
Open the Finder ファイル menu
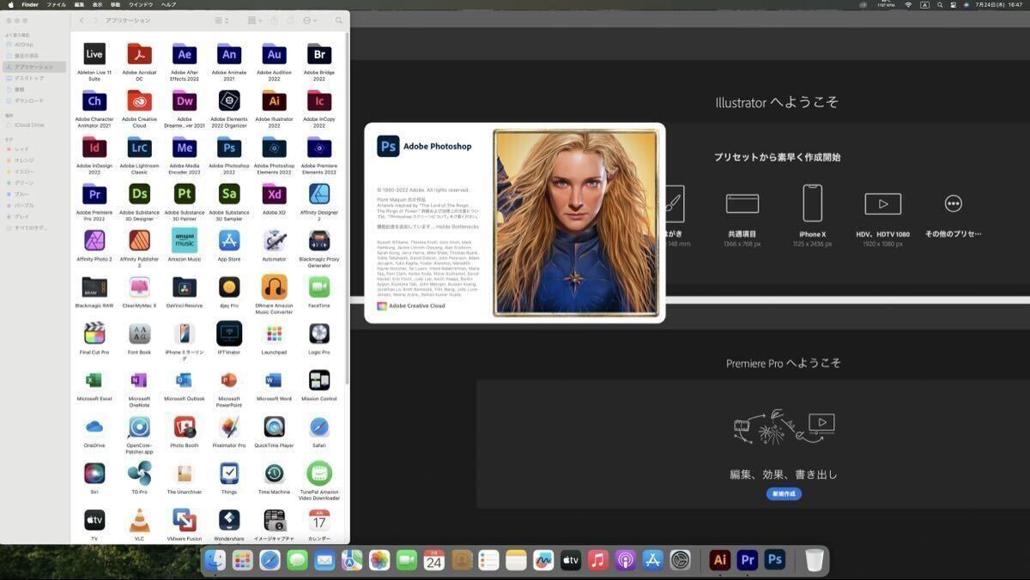coord(56,4)
